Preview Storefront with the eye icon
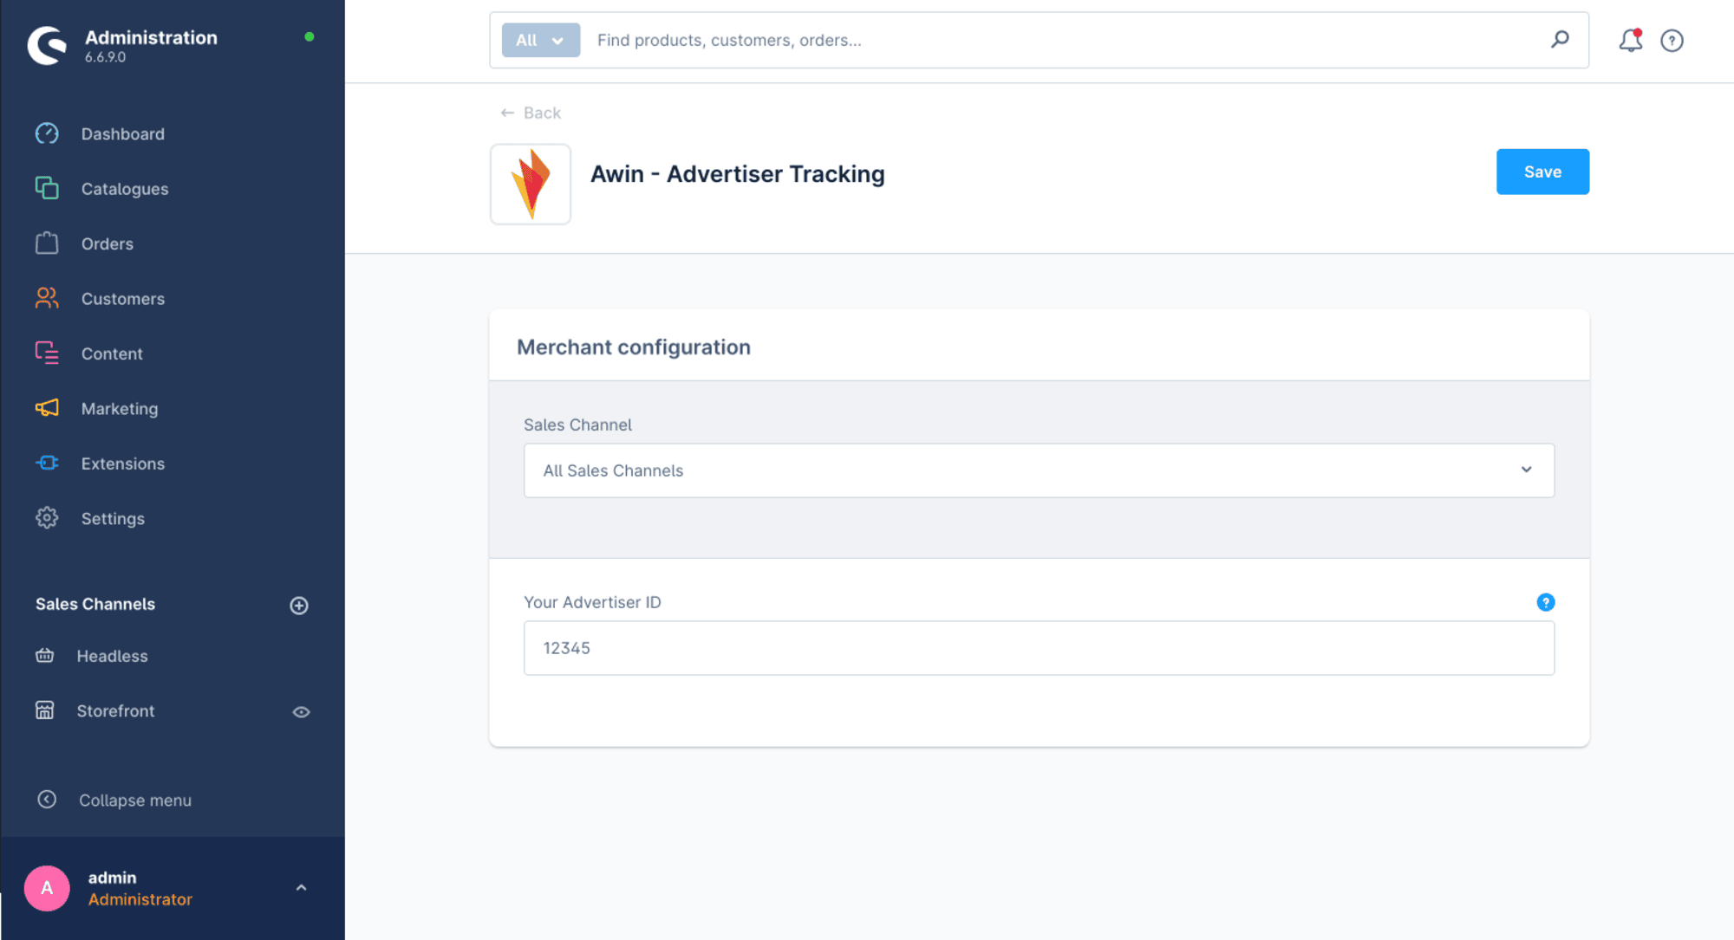 (301, 712)
